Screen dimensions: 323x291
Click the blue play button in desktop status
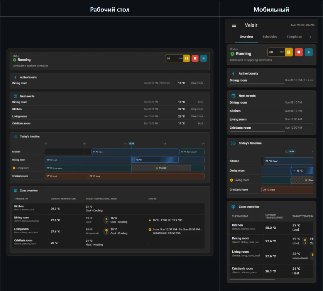point(203,58)
